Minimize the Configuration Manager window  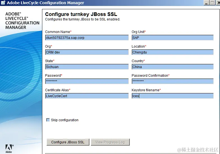point(206,3)
